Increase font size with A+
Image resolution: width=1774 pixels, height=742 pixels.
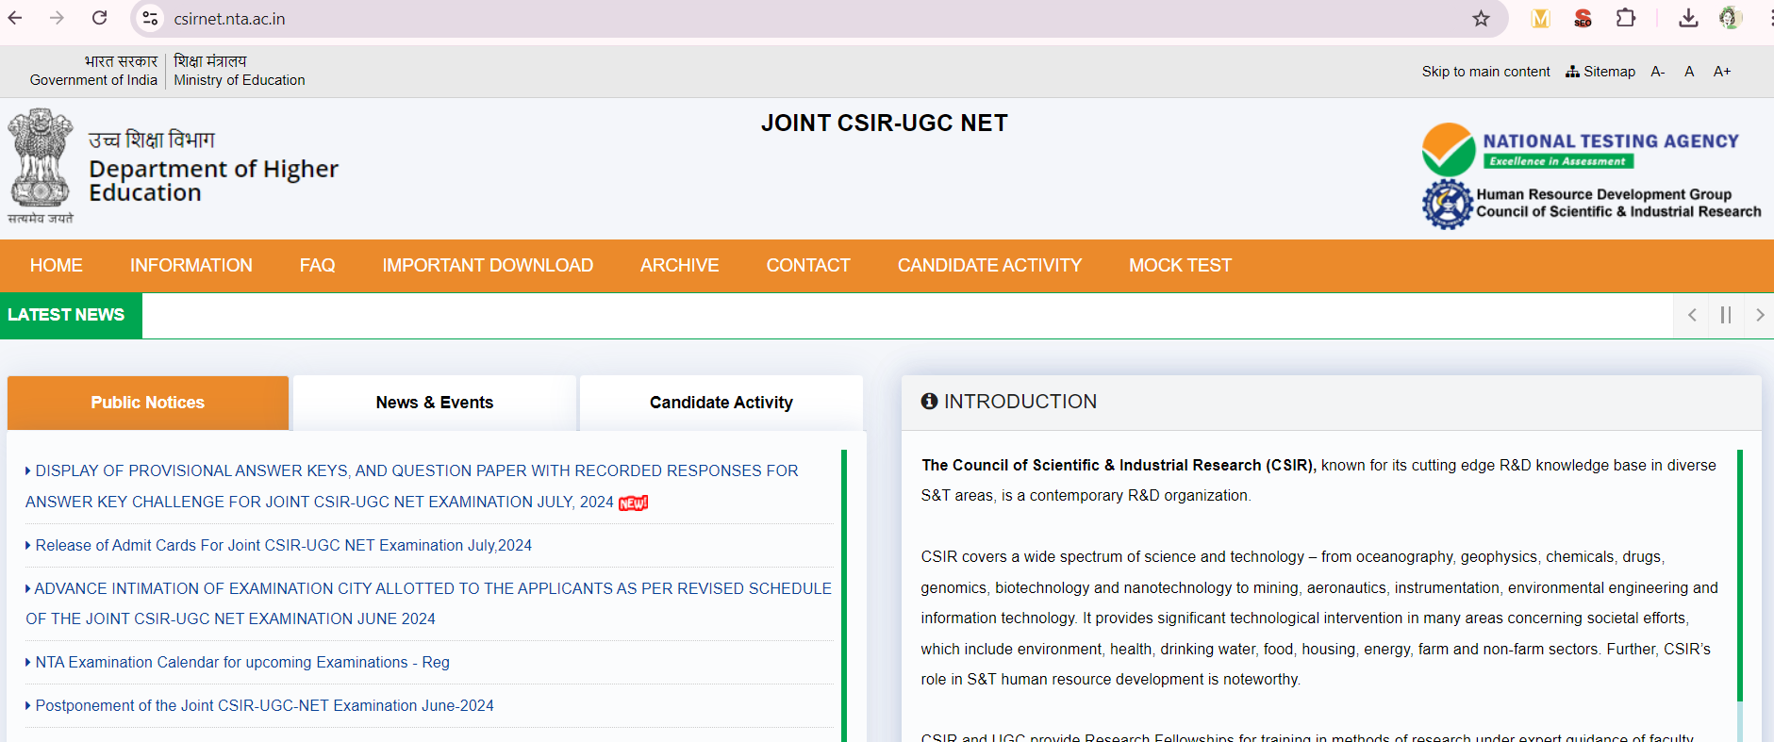(x=1722, y=72)
